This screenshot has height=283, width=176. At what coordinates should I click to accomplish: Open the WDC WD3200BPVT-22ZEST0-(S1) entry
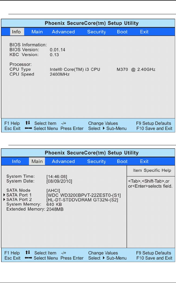pyautogui.click(x=84, y=195)
